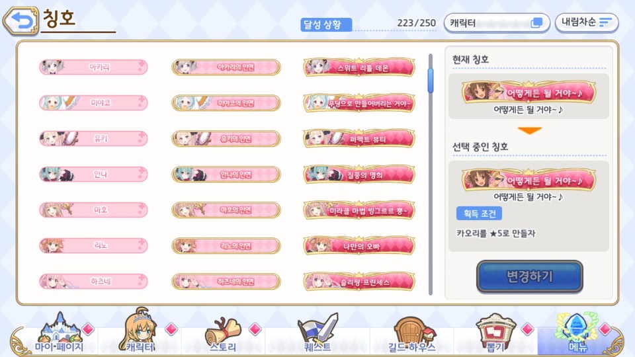Open the 뽑기 gacha icon

pyautogui.click(x=495, y=333)
